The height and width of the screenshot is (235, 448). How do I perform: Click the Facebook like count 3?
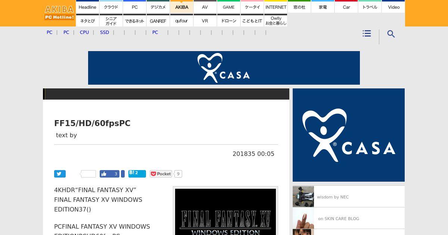115,174
